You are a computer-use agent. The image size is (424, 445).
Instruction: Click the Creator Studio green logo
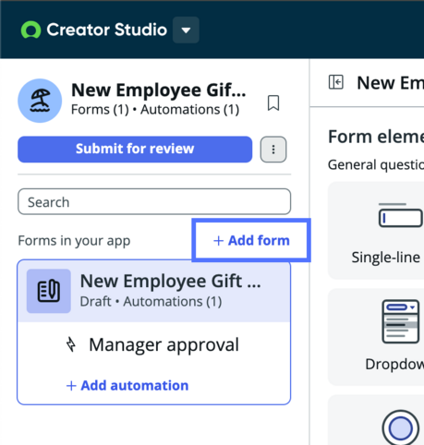[x=30, y=30]
